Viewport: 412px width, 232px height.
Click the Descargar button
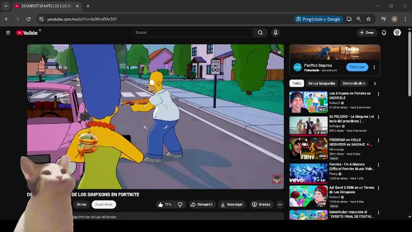(x=232, y=205)
